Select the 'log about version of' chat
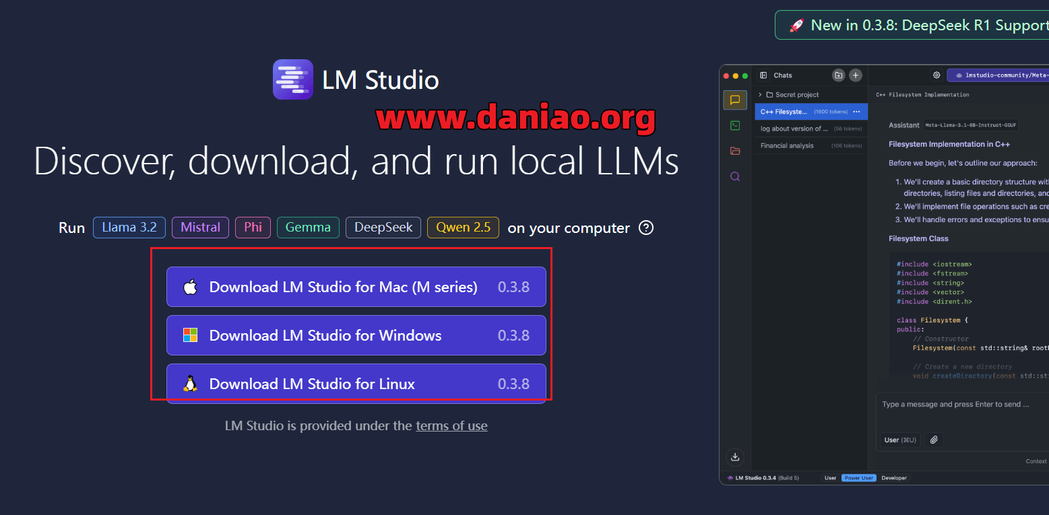 811,129
